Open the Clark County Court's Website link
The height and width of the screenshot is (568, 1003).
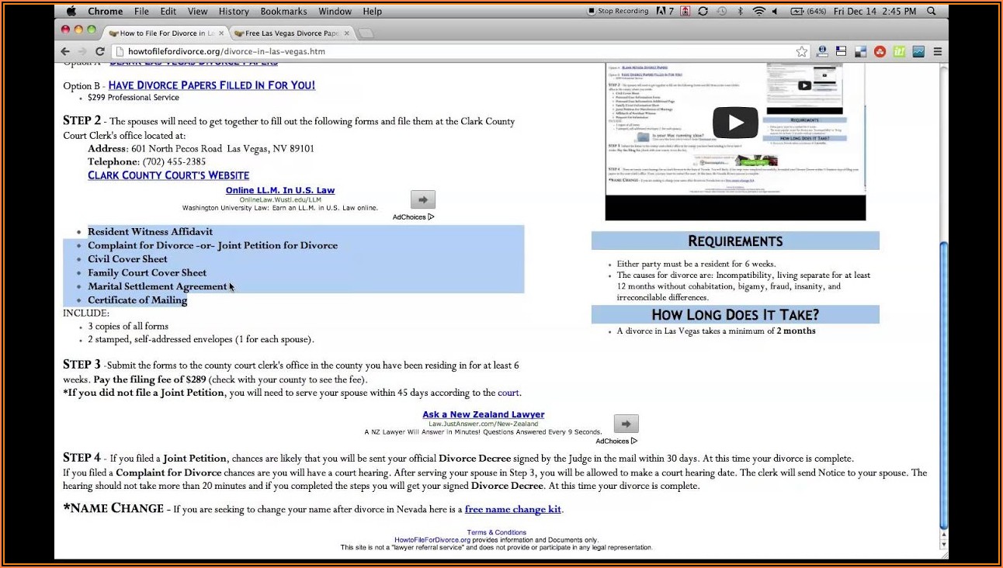[x=168, y=175]
